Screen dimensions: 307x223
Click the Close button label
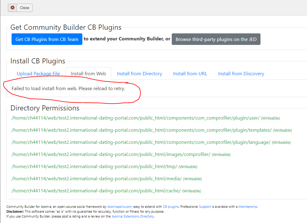[x=25, y=8]
